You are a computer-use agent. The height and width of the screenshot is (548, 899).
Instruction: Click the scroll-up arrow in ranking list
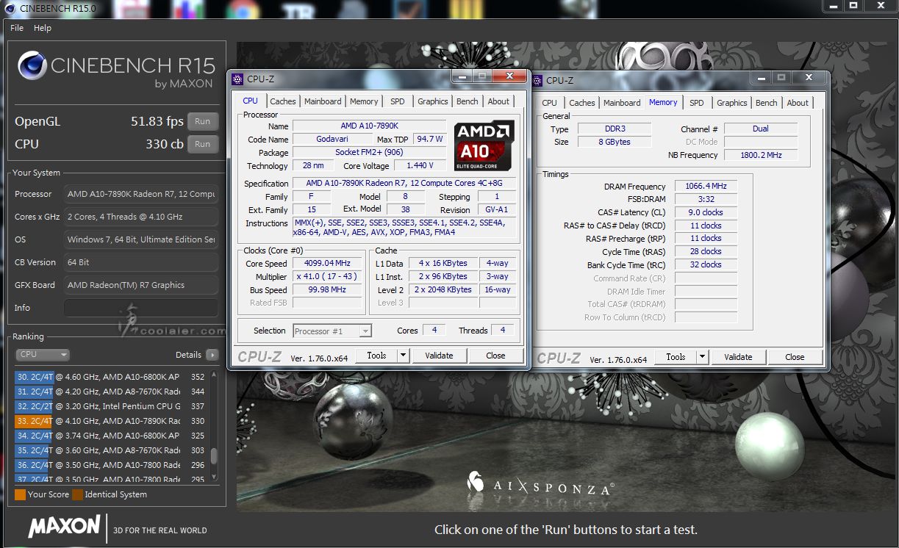214,375
